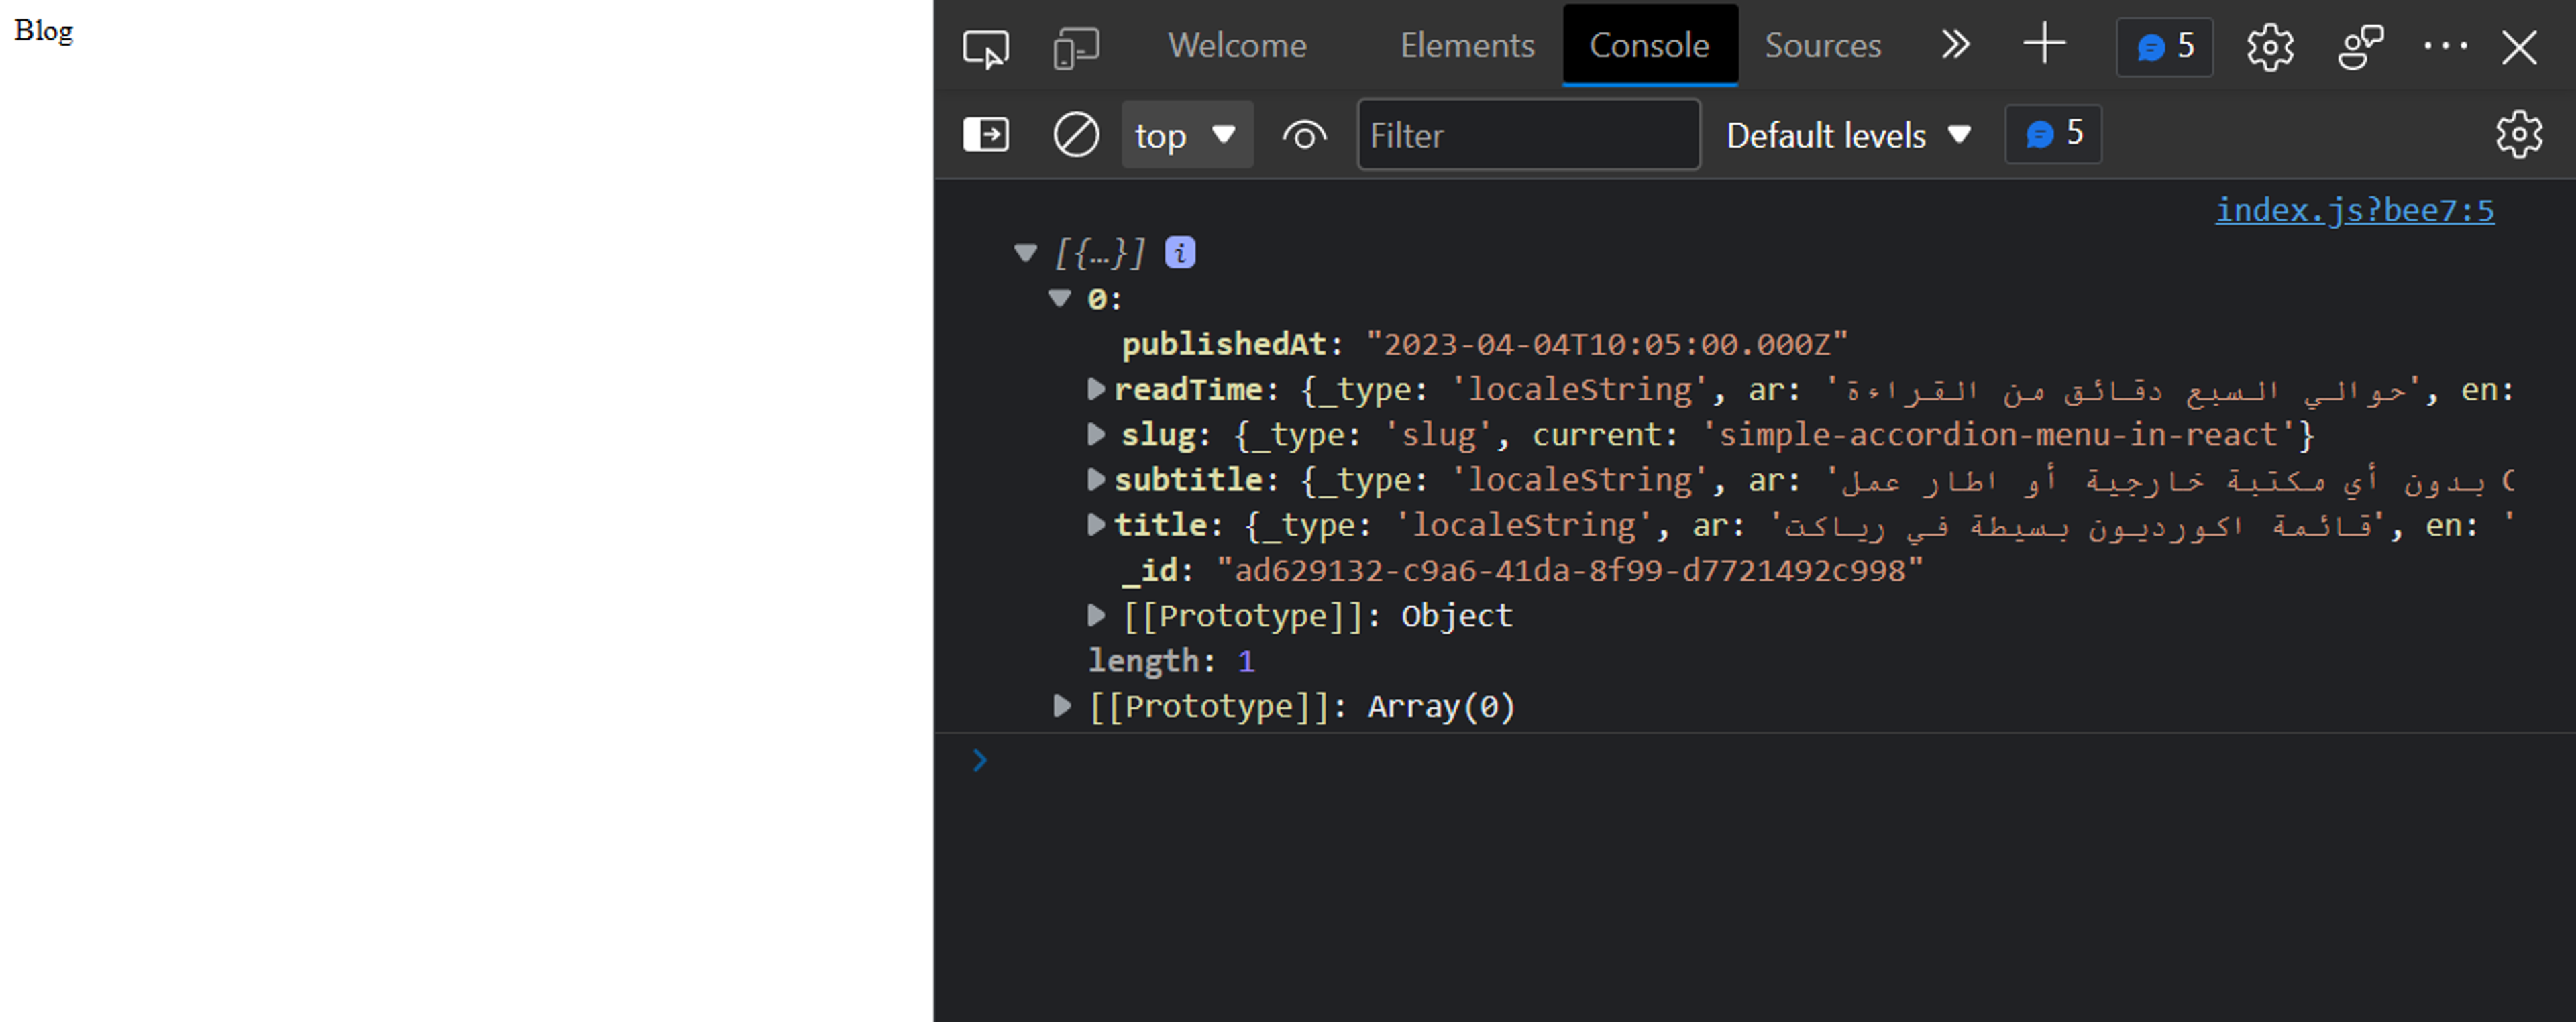Click the Filter input field
The width and height of the screenshot is (2576, 1022).
(x=1528, y=135)
